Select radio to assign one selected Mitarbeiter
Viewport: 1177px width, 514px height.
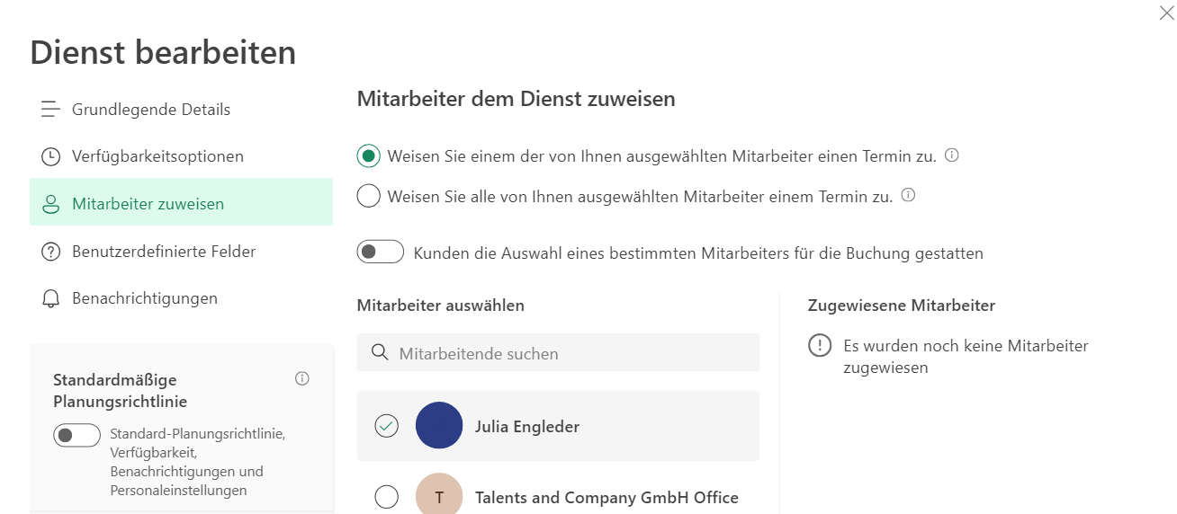[368, 156]
